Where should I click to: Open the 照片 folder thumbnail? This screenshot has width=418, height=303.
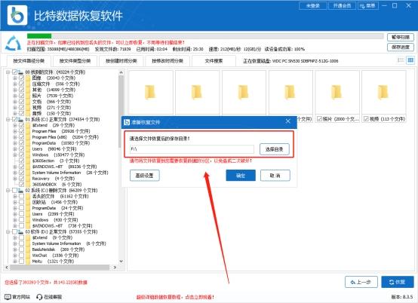[x=337, y=92]
